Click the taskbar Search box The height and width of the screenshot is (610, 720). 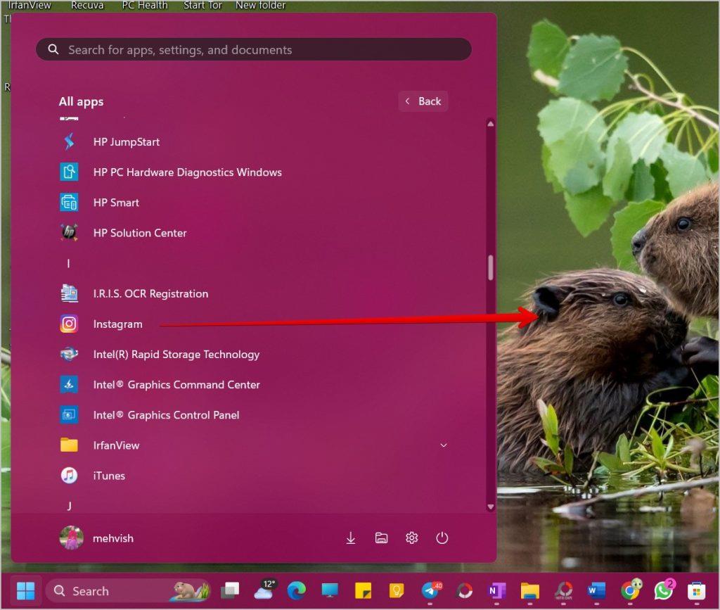click(x=129, y=591)
